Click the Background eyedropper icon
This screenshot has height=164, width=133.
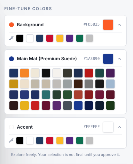[x=11, y=38]
